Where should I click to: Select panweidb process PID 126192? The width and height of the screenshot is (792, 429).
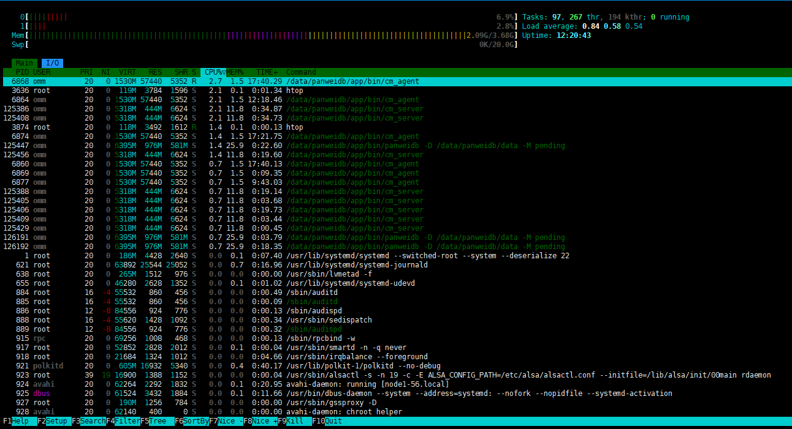coord(396,247)
